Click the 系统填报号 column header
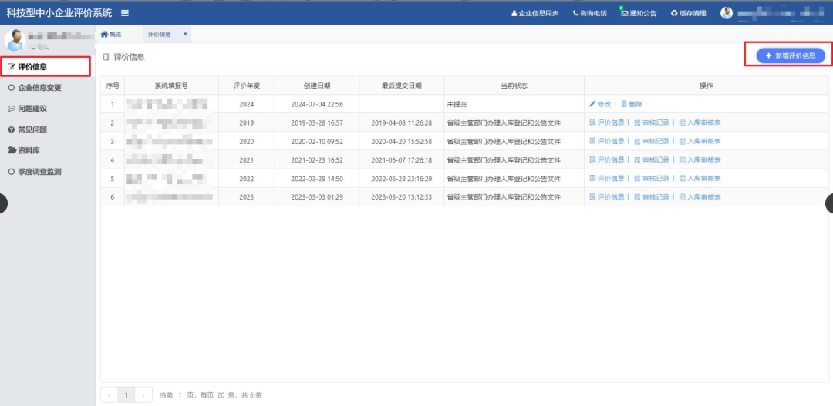833x406 pixels. [171, 86]
